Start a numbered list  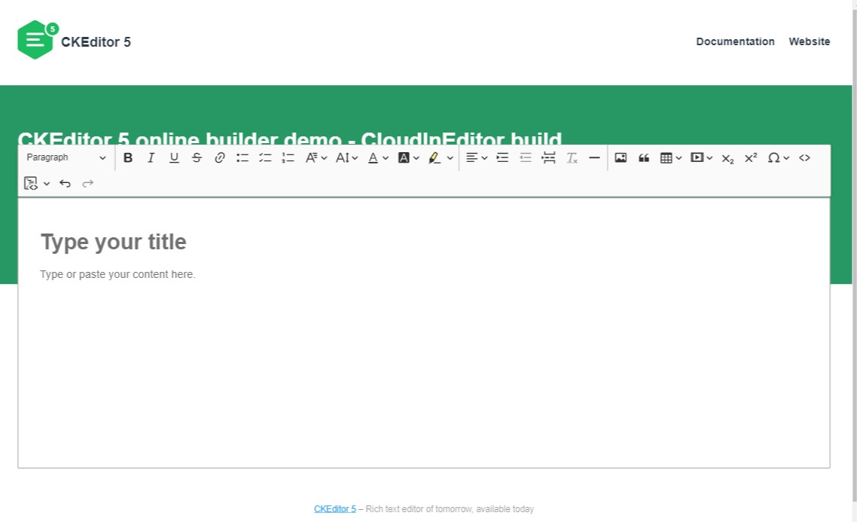[x=288, y=158]
